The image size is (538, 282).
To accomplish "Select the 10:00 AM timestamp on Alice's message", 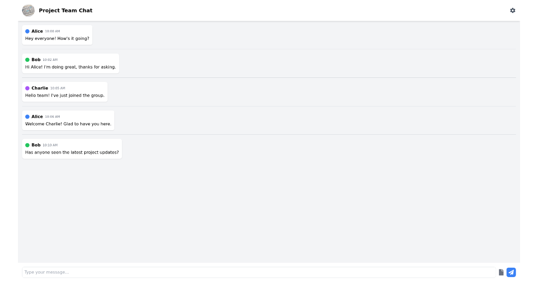I will pos(54,31).
